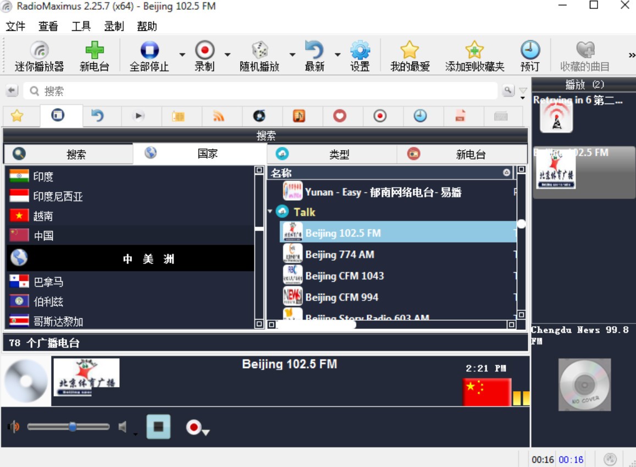Select country 印度
The height and width of the screenshot is (467, 636).
(130, 176)
